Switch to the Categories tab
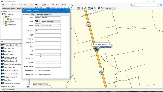The width and height of the screenshot is (163, 92). [39, 14]
